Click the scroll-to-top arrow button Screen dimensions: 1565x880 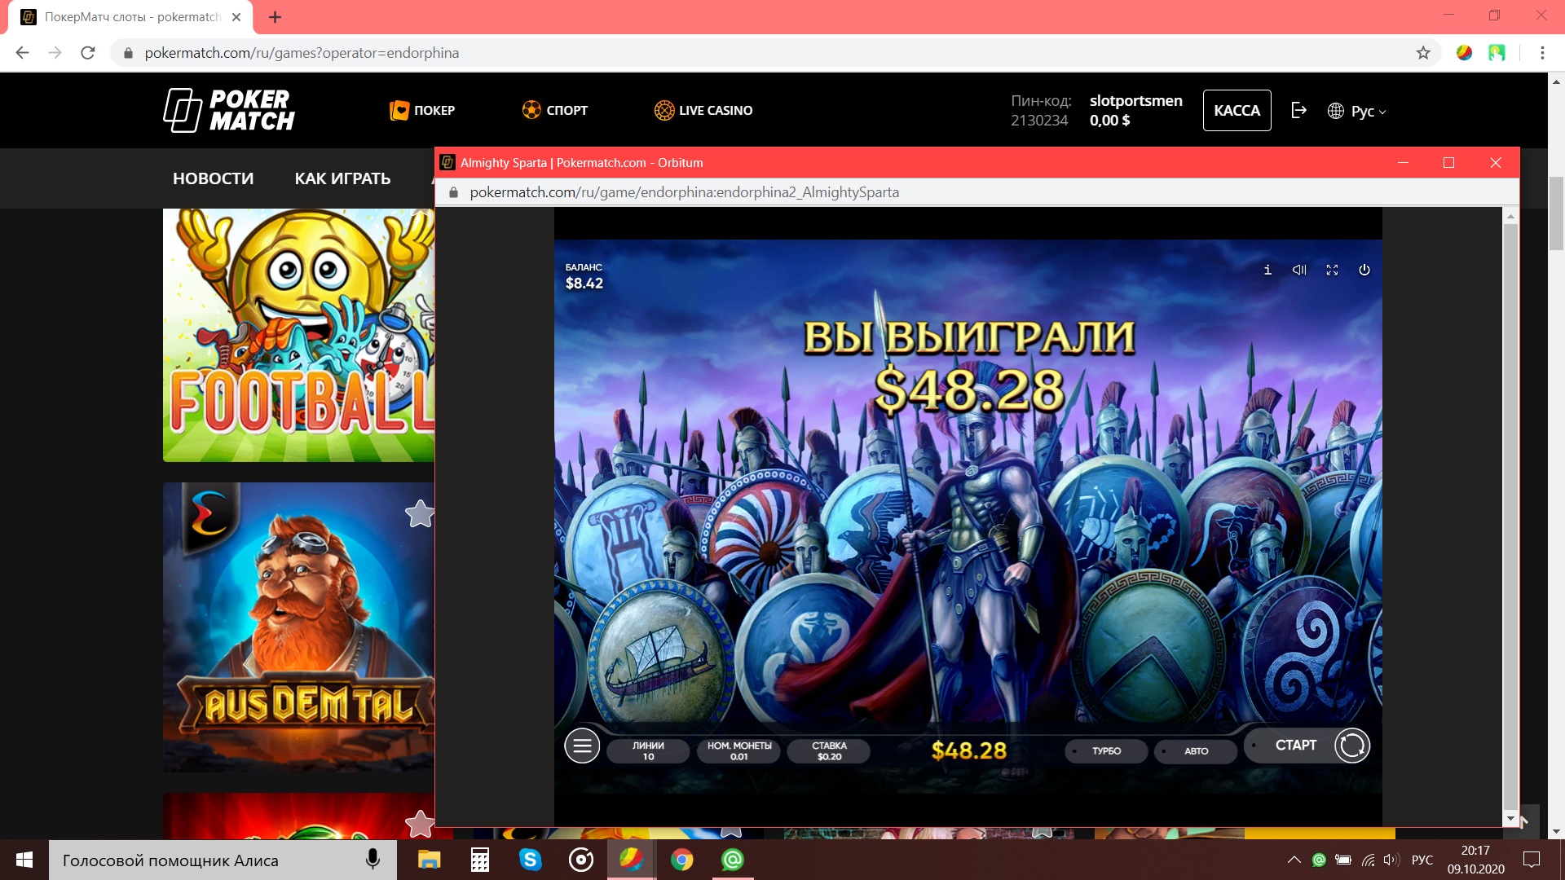click(x=1523, y=821)
